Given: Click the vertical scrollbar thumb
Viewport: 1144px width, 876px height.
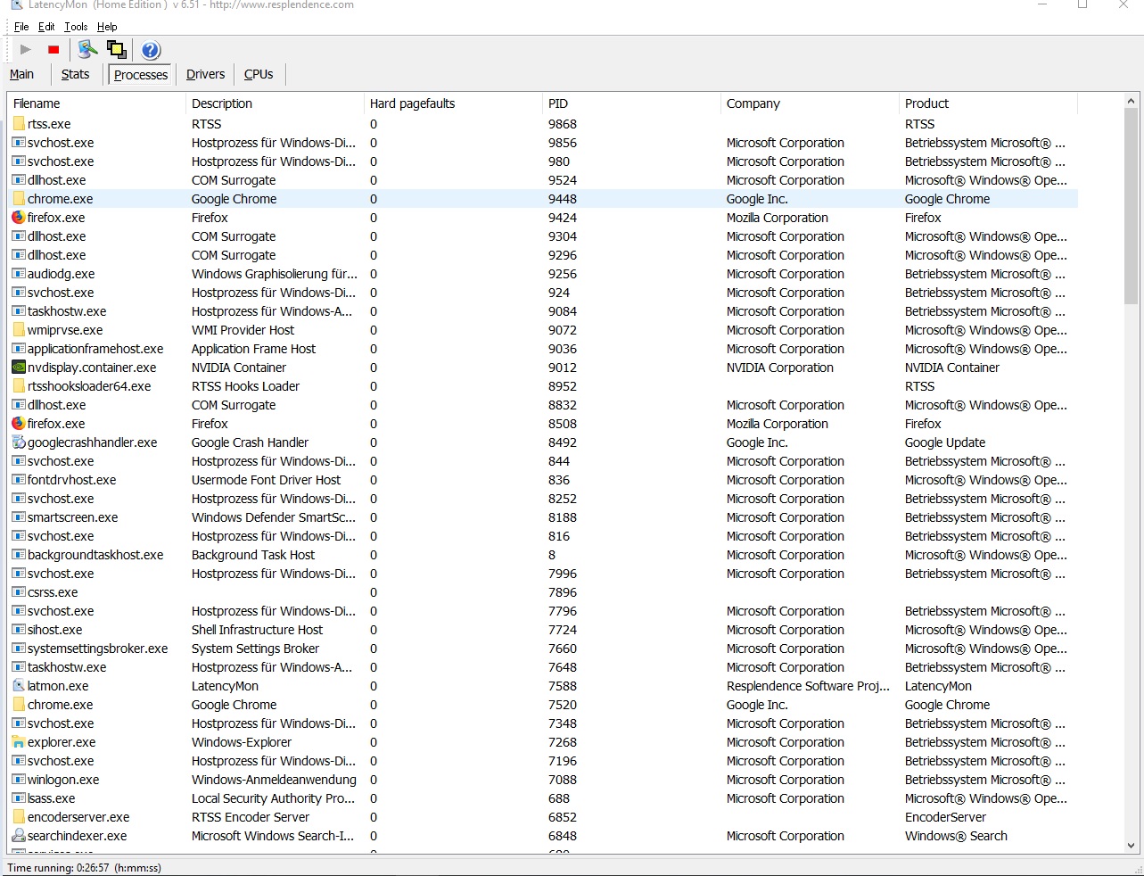Looking at the screenshot, I should [x=1131, y=207].
